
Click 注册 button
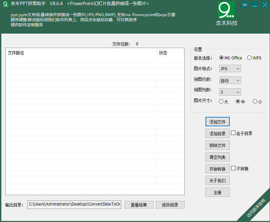tap(218, 192)
